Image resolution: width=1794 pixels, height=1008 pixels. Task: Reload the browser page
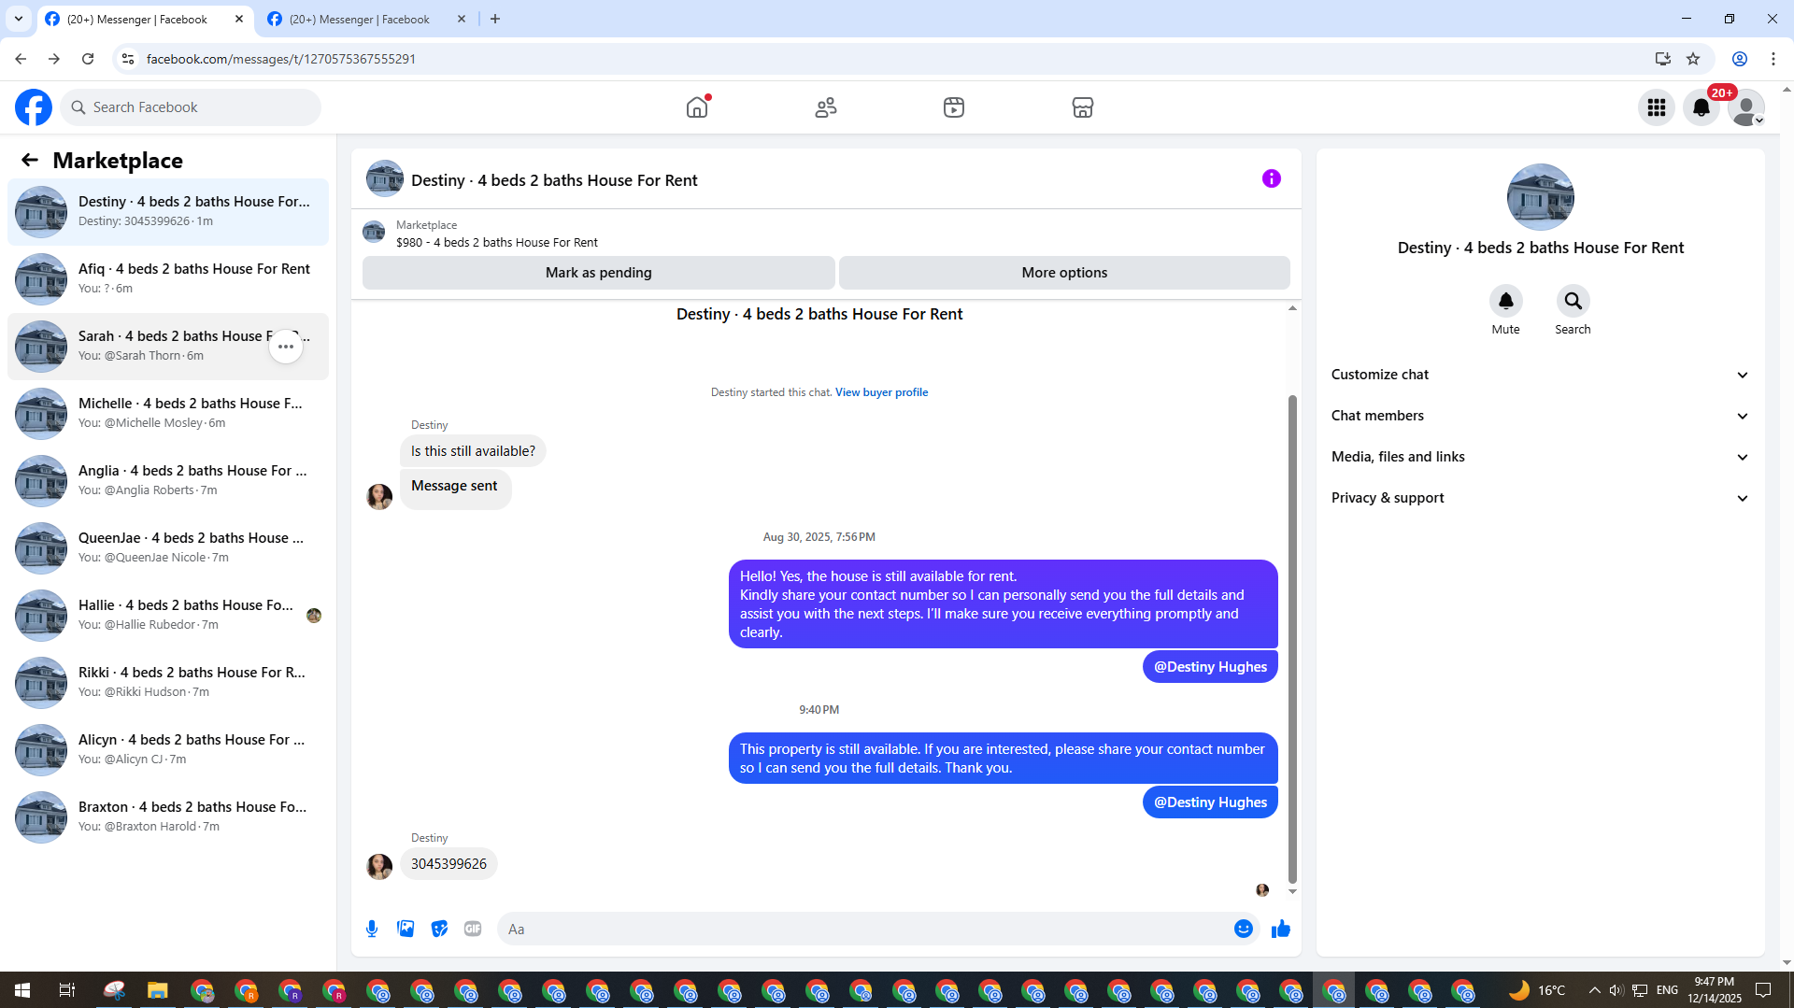click(x=88, y=59)
